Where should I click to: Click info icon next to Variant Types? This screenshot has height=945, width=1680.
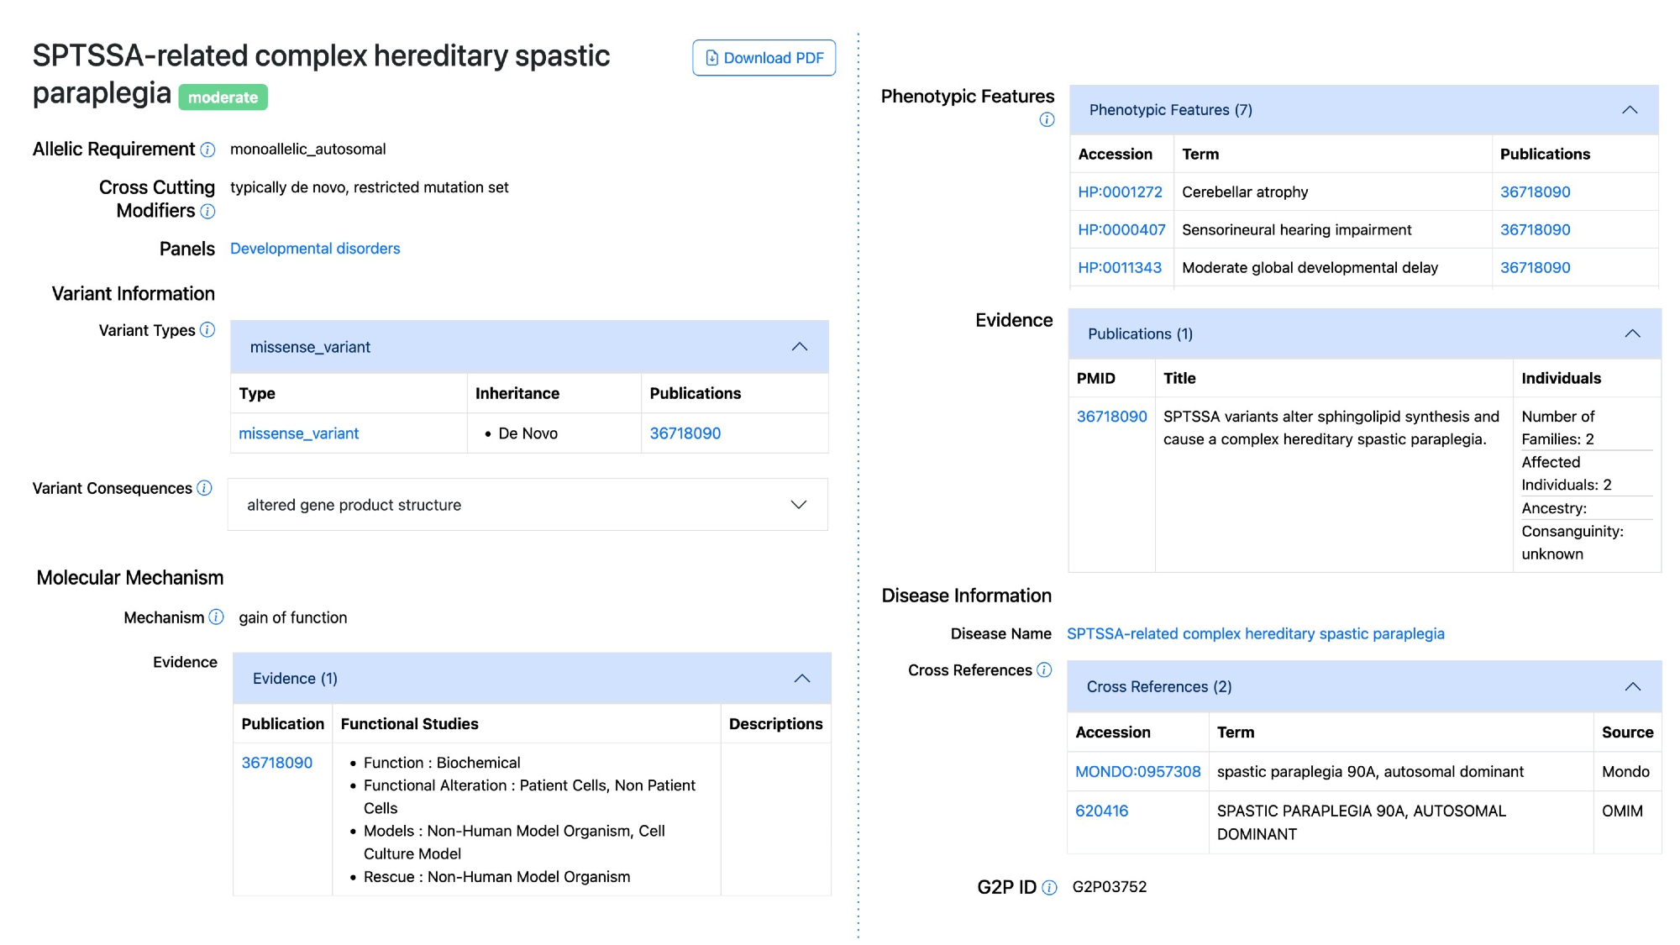207,330
